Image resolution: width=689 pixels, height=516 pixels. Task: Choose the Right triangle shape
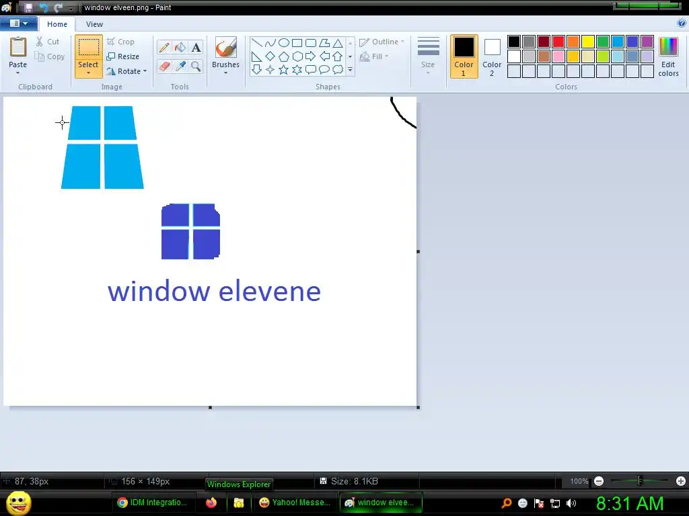256,56
